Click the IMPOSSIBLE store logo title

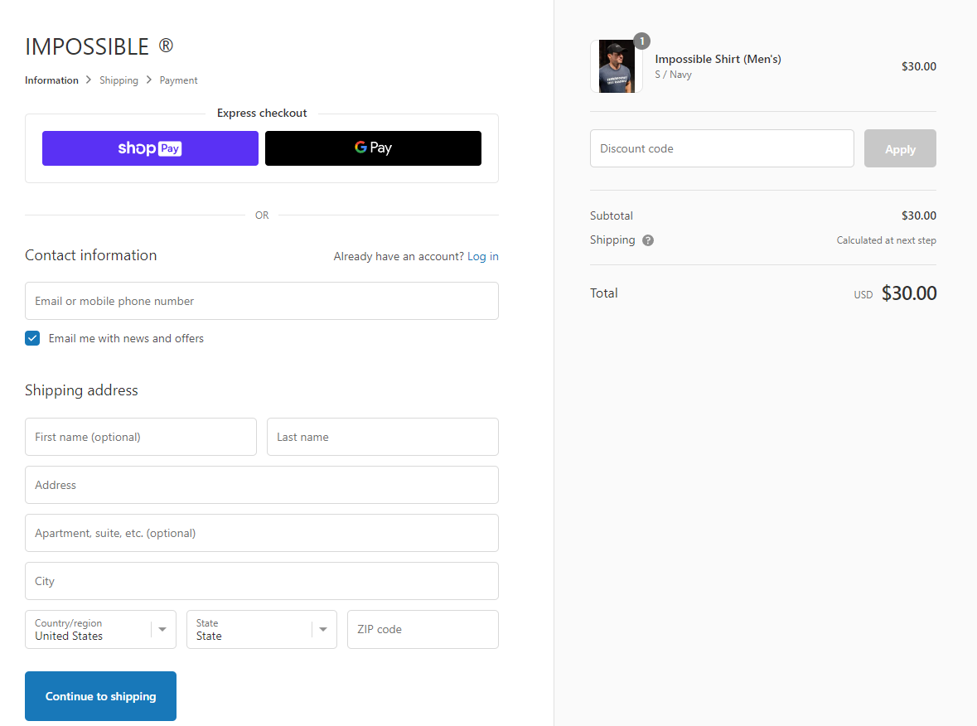[x=99, y=46]
